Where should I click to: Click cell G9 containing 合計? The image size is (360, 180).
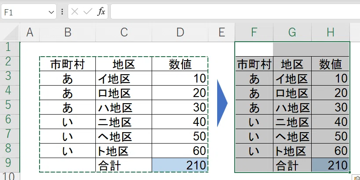tap(292, 165)
